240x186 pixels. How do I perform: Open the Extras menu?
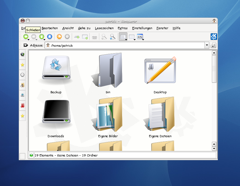click(123, 28)
